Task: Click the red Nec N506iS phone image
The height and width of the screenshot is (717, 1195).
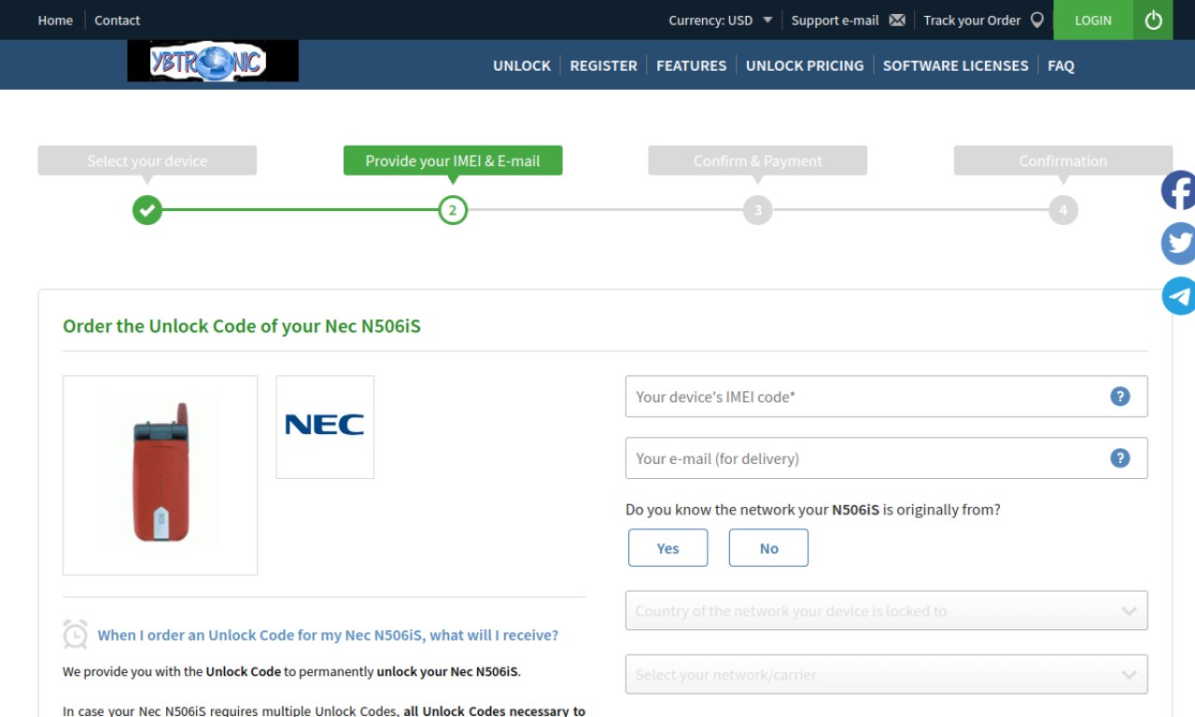Action: tap(161, 475)
